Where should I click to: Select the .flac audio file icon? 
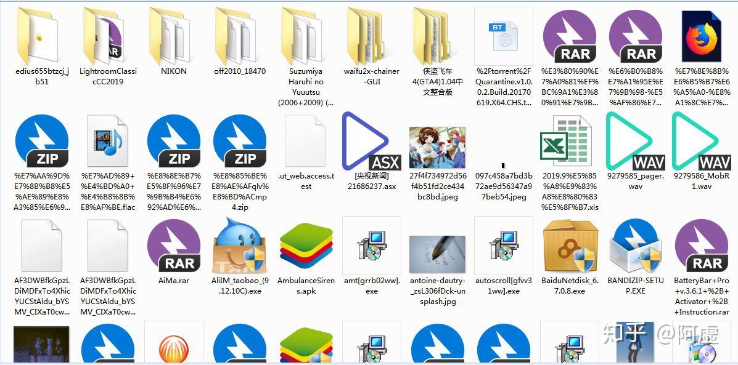pyautogui.click(x=108, y=142)
